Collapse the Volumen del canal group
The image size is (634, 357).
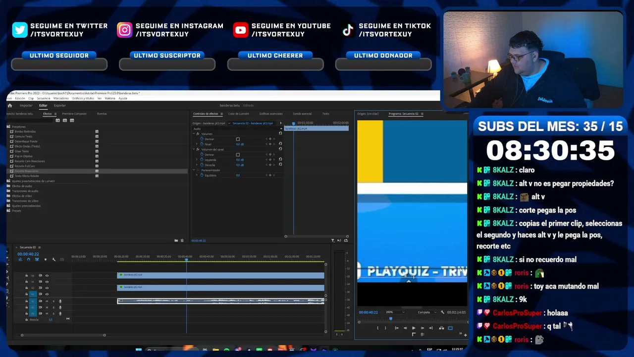point(194,149)
